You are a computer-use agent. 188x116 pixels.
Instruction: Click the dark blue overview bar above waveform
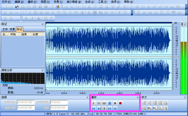click(x=109, y=23)
